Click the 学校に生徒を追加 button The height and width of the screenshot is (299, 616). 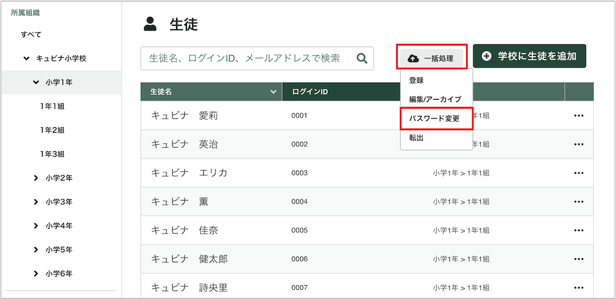point(529,56)
